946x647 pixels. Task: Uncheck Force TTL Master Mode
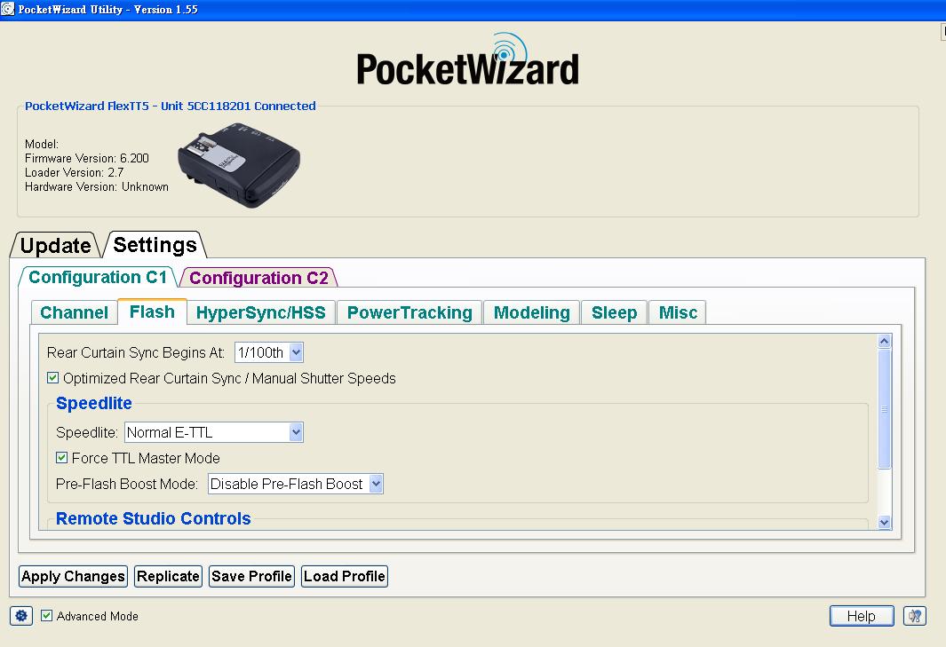click(x=61, y=458)
